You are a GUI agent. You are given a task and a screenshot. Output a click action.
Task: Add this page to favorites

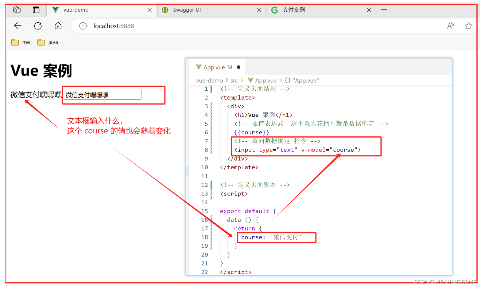point(468,26)
